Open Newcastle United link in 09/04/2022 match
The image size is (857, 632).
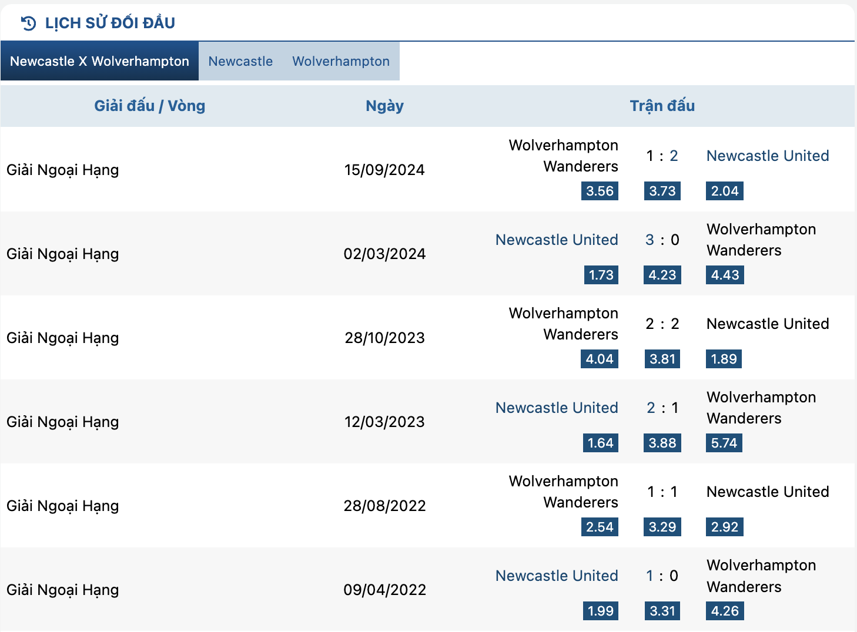(x=557, y=576)
